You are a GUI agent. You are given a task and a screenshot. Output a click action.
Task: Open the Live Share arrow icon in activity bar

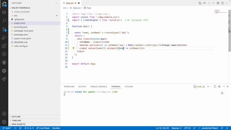4,79
